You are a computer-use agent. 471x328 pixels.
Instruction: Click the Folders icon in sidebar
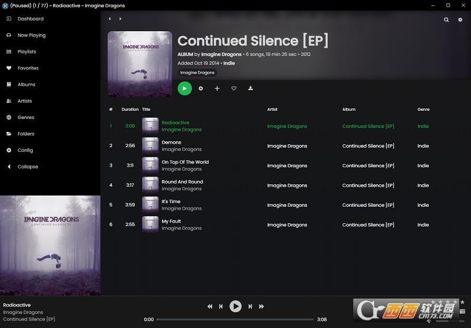pos(9,134)
